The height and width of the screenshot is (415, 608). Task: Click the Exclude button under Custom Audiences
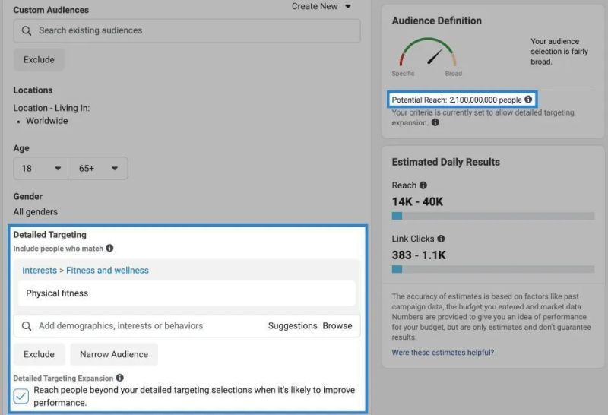point(39,60)
